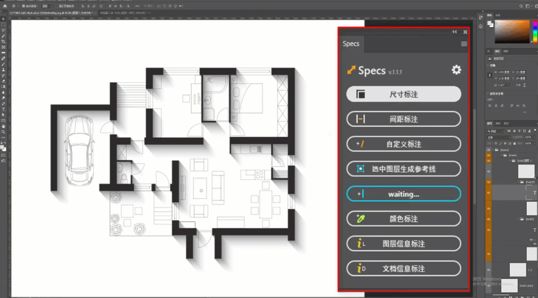Viewport: 538px width, 298px height.
Task: Collapse the Transform section in Properties
Action: tap(488, 65)
